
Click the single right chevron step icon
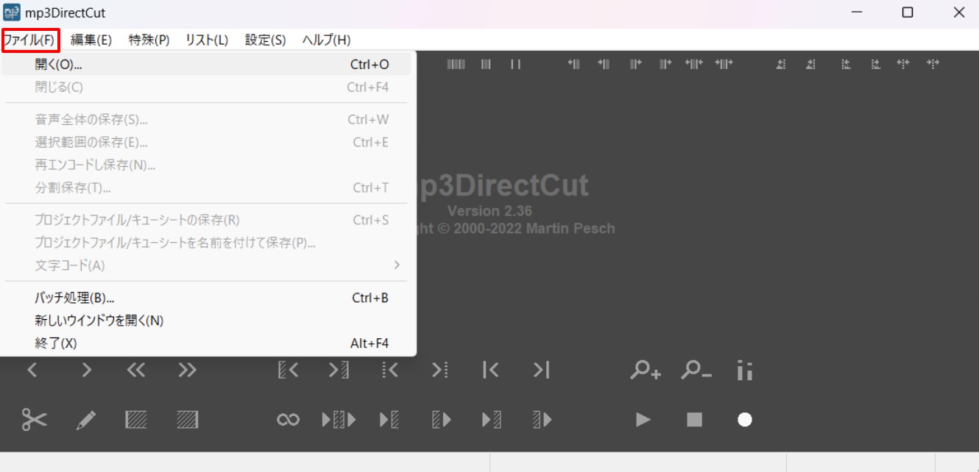[86, 370]
